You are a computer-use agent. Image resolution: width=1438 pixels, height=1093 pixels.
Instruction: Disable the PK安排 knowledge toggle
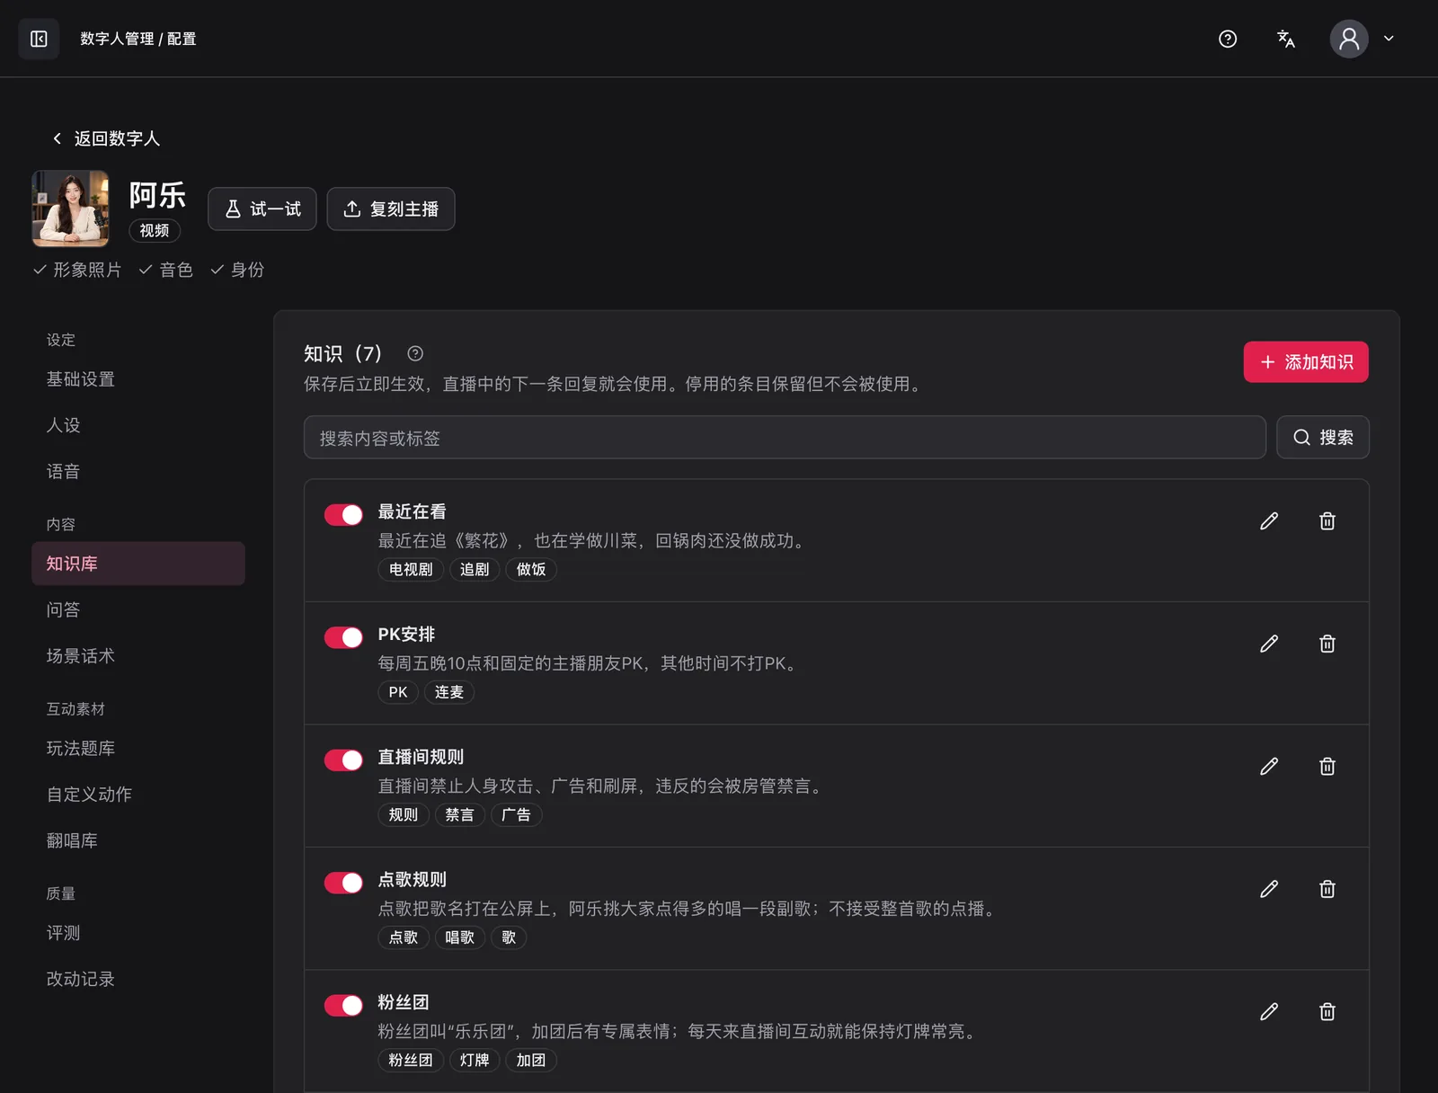pyautogui.click(x=343, y=637)
